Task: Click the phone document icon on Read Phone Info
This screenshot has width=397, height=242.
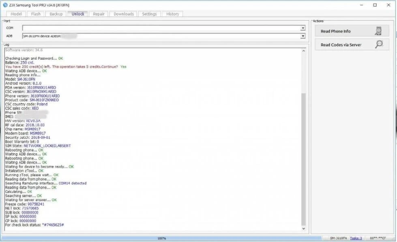Action: [378, 31]
